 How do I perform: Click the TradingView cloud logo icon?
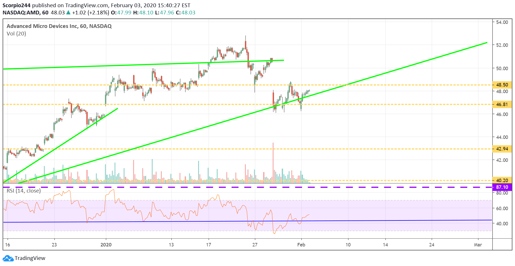pos(8,258)
